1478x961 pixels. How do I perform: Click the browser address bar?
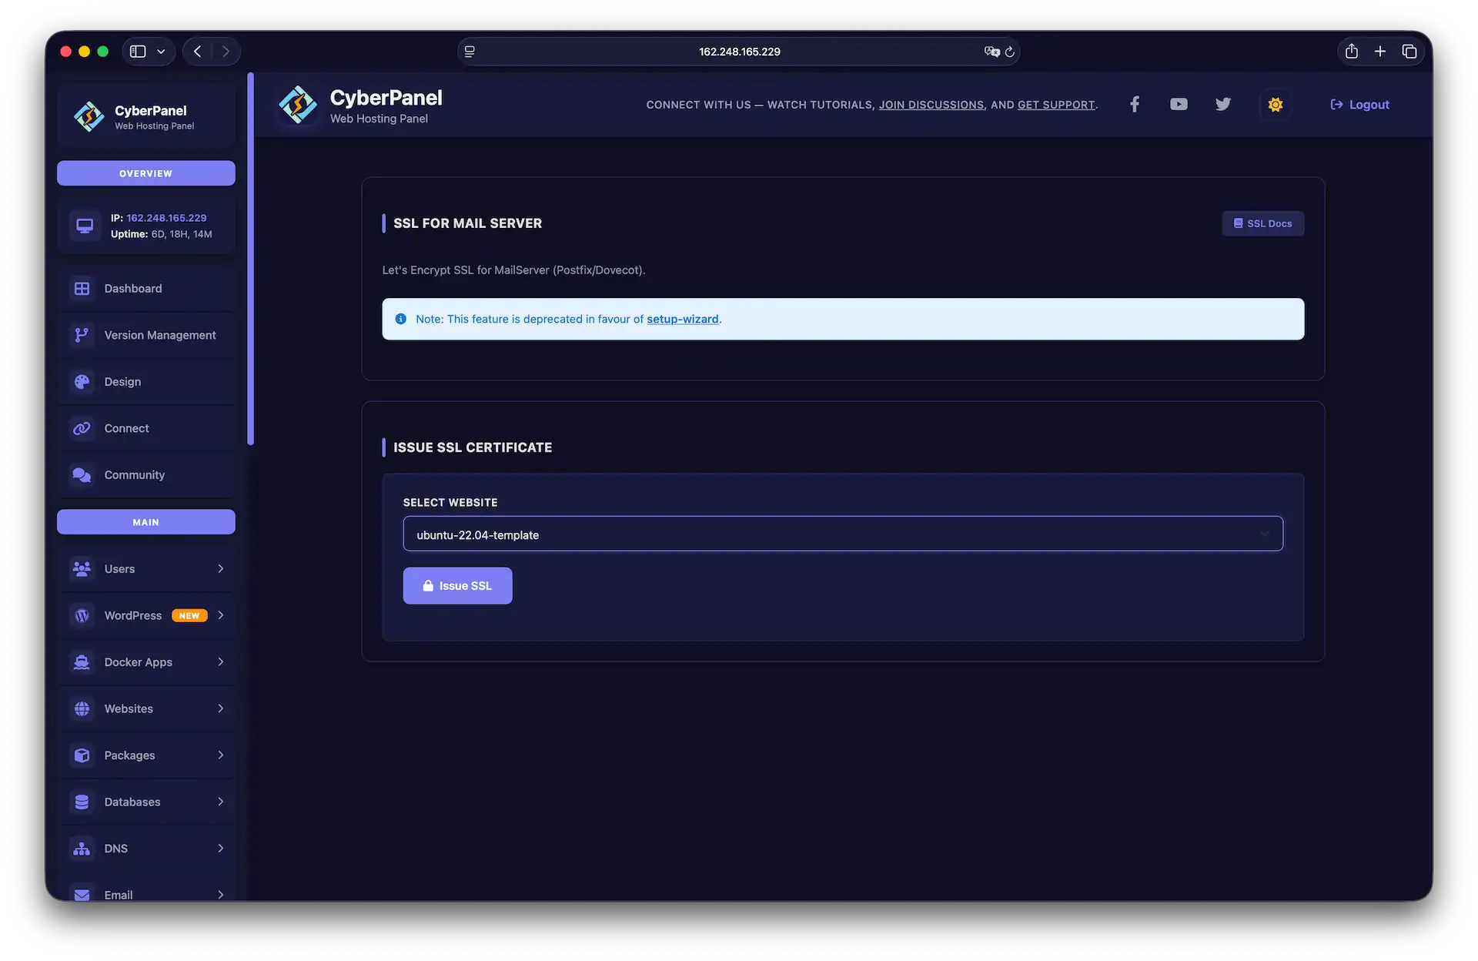point(739,51)
